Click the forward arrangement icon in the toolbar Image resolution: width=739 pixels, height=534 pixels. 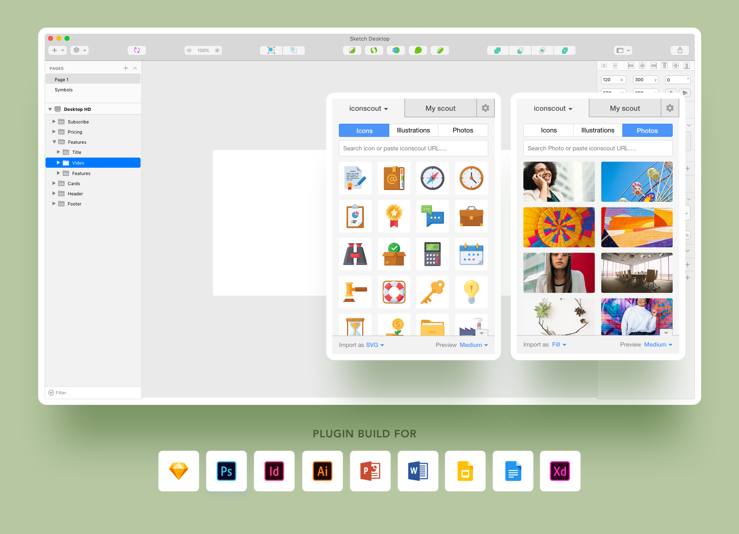pos(565,50)
